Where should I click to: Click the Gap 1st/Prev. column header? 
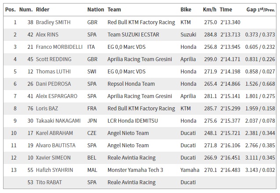261,9
